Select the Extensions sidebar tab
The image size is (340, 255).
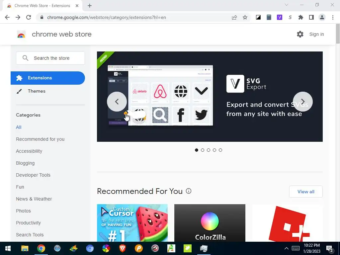coord(48,78)
